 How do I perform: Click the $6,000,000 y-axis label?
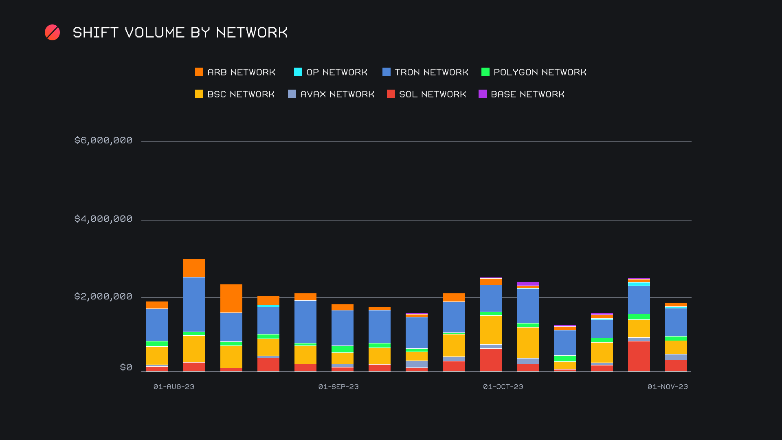103,141
